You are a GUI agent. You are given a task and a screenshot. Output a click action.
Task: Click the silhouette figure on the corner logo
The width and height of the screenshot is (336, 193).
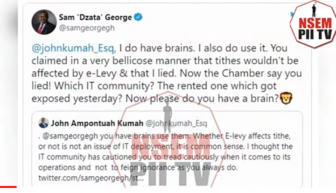point(314,9)
